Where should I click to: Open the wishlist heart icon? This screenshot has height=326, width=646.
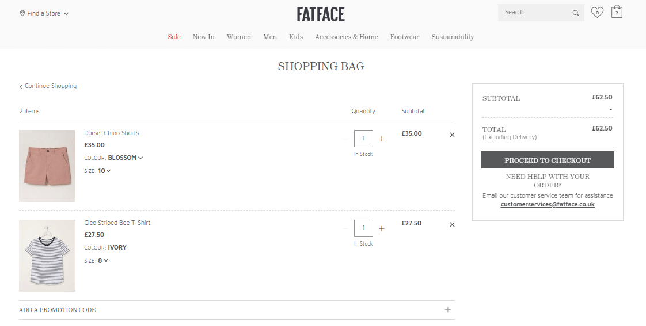(597, 12)
